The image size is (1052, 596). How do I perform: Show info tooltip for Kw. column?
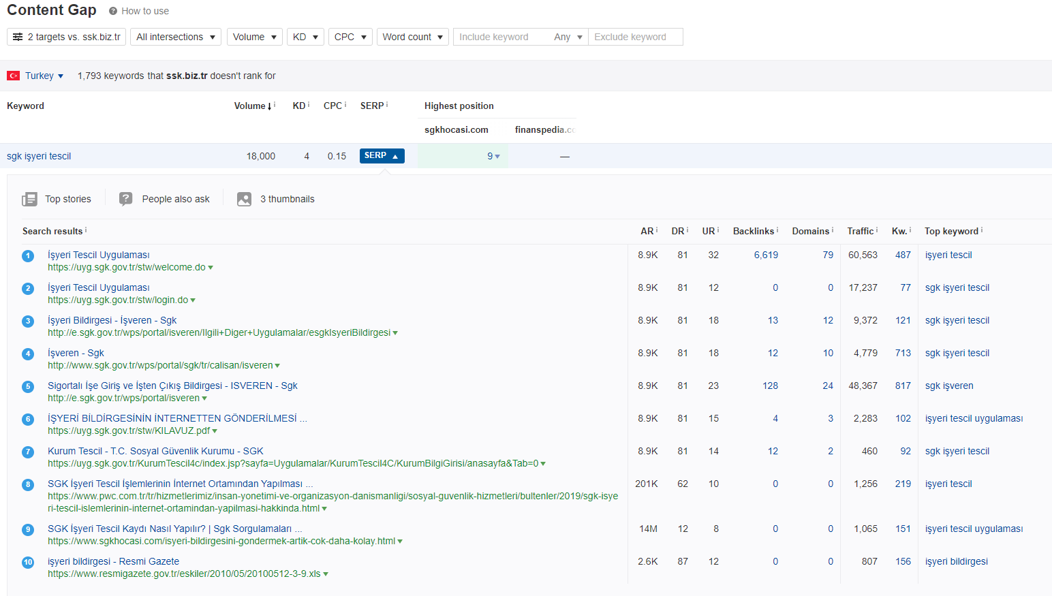[910, 230]
